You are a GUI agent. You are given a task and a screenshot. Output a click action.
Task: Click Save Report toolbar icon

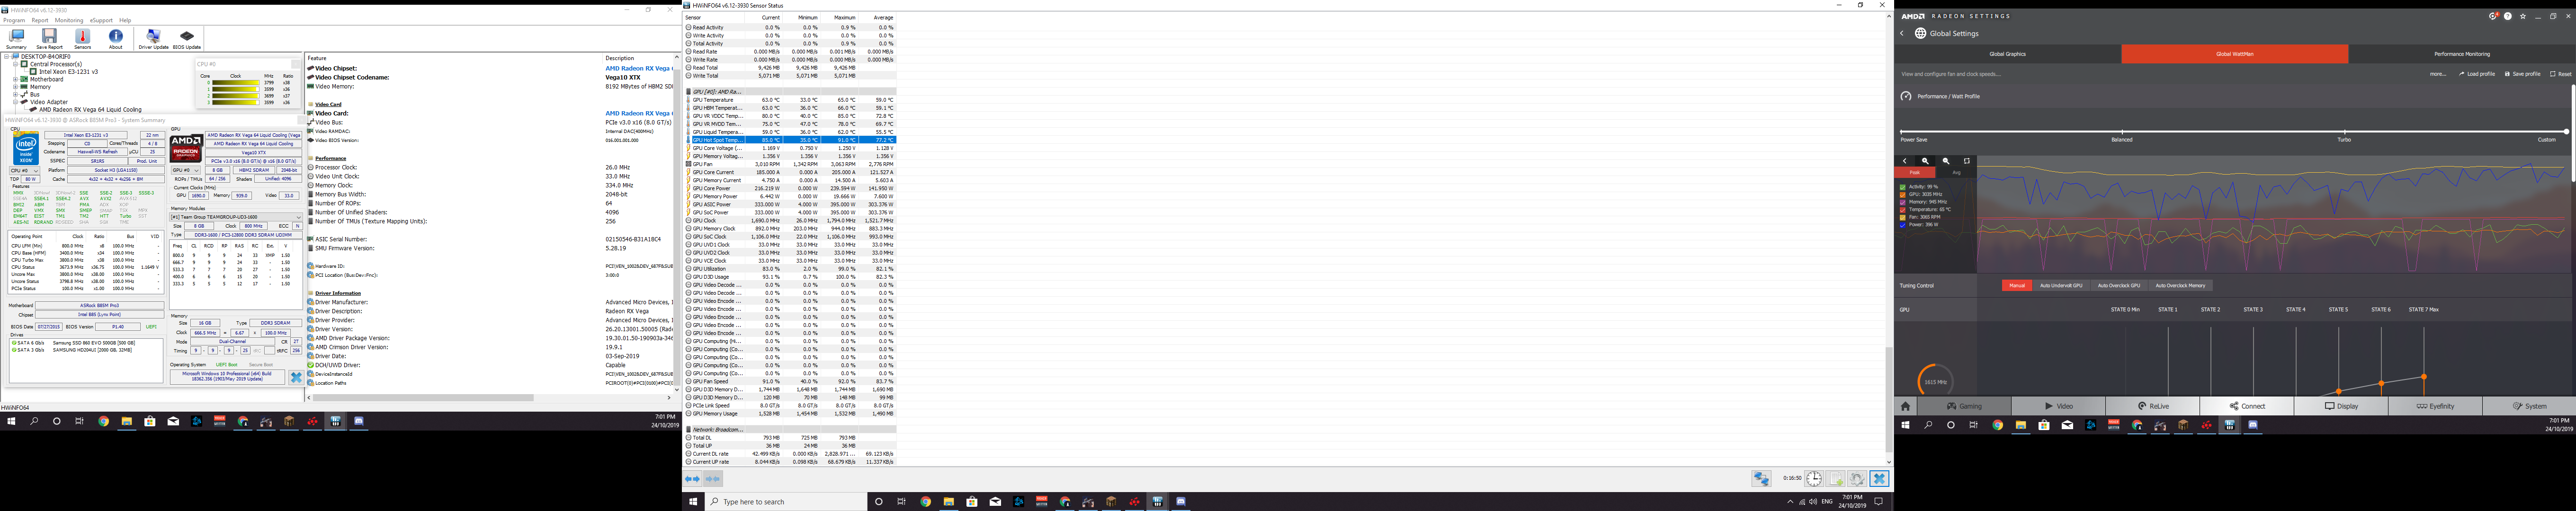pos(49,39)
